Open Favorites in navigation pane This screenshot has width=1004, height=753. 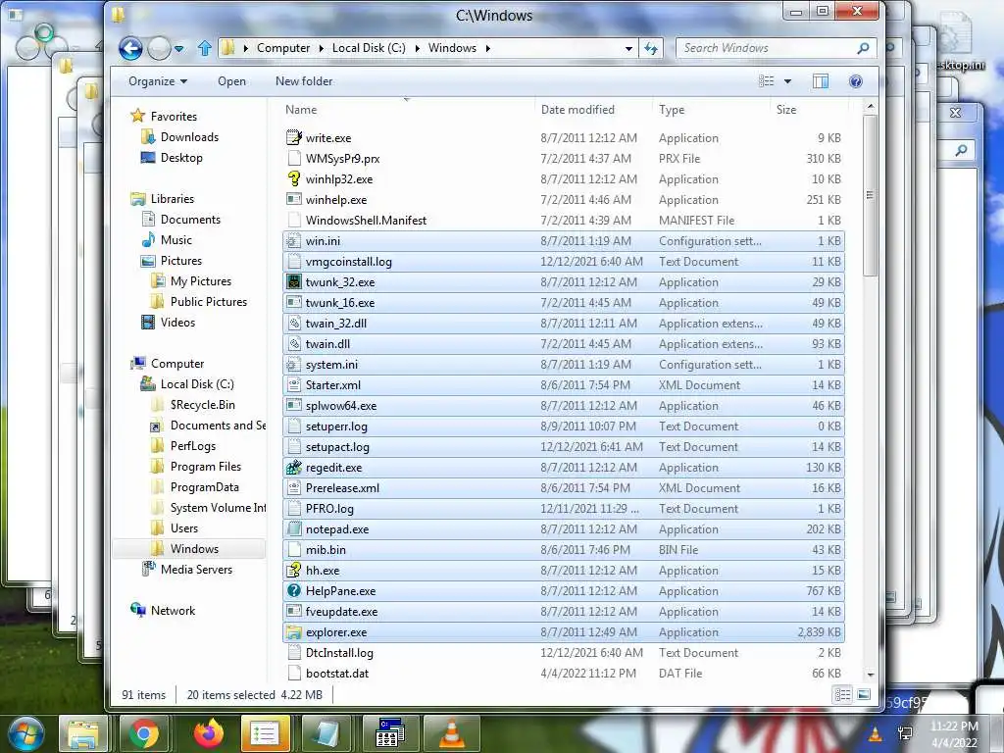tap(174, 117)
